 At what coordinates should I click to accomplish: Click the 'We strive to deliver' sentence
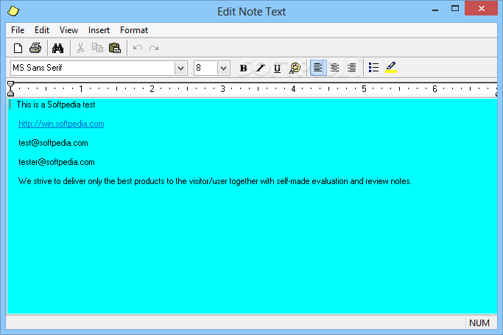point(214,181)
